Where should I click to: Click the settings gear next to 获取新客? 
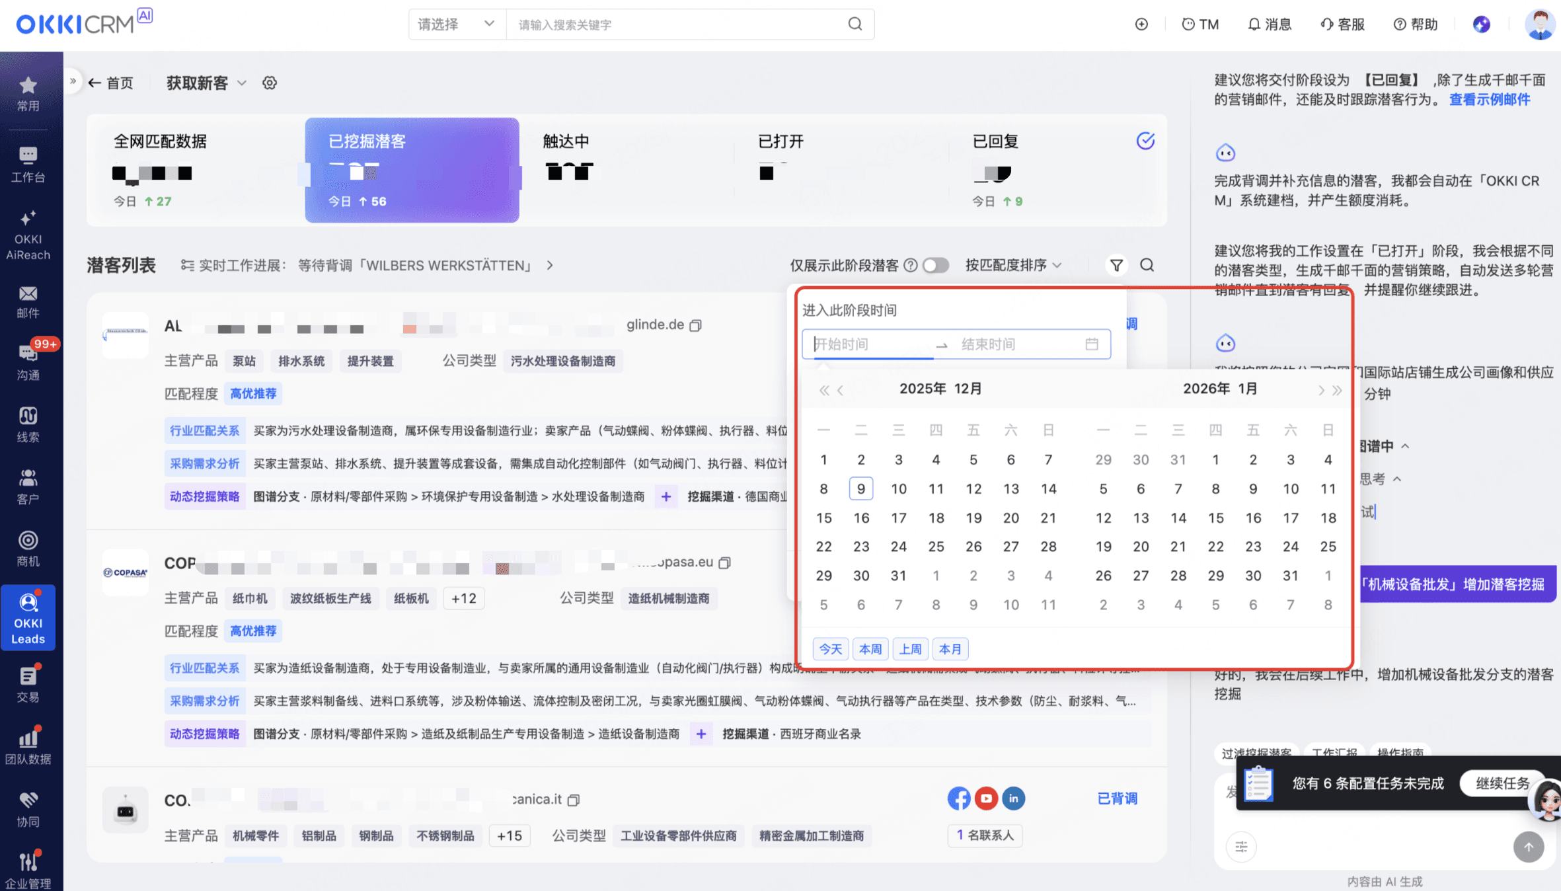(x=270, y=83)
